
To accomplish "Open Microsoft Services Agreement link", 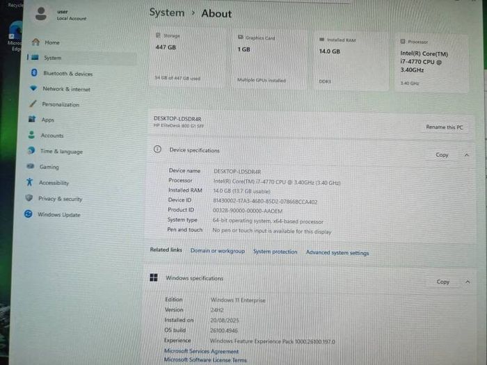I will tap(201, 351).
